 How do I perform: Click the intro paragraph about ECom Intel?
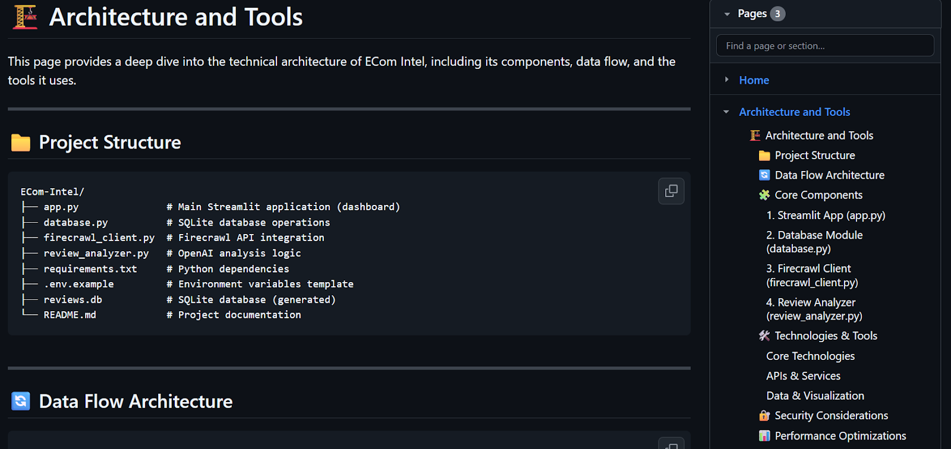point(342,71)
